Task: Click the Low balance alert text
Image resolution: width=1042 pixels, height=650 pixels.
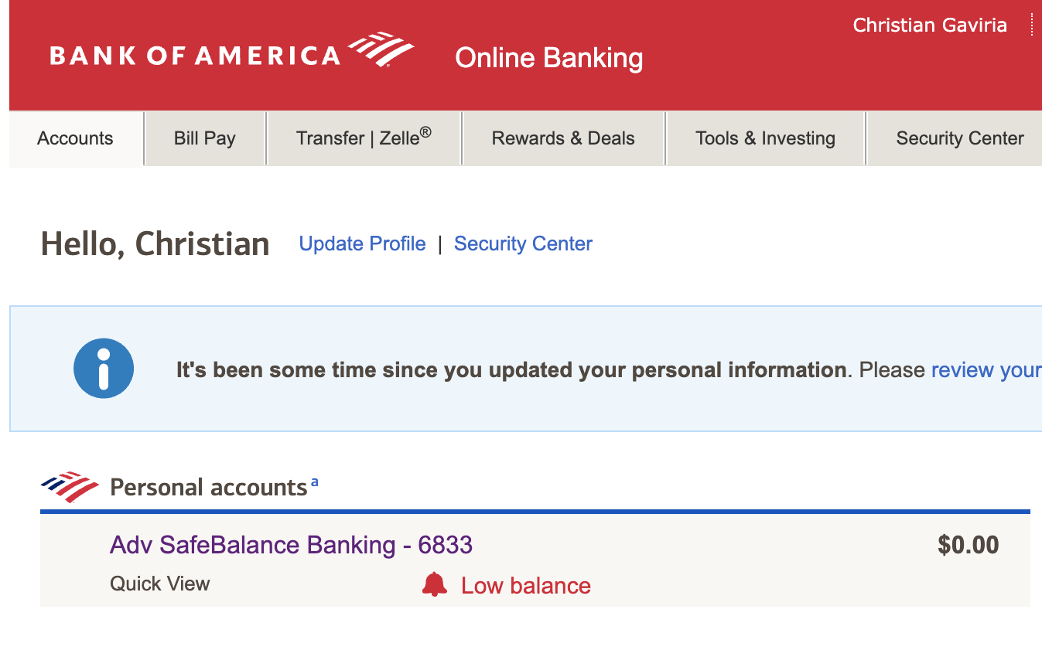Action: click(526, 585)
